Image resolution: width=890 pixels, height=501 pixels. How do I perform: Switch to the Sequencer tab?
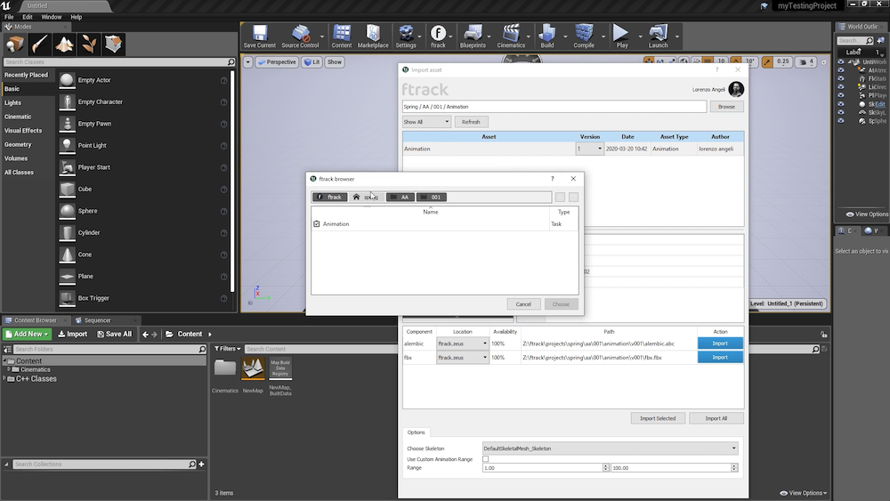click(x=97, y=320)
